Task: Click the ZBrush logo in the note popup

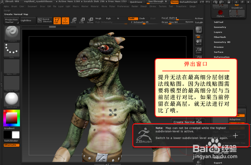Action: [144, 136]
